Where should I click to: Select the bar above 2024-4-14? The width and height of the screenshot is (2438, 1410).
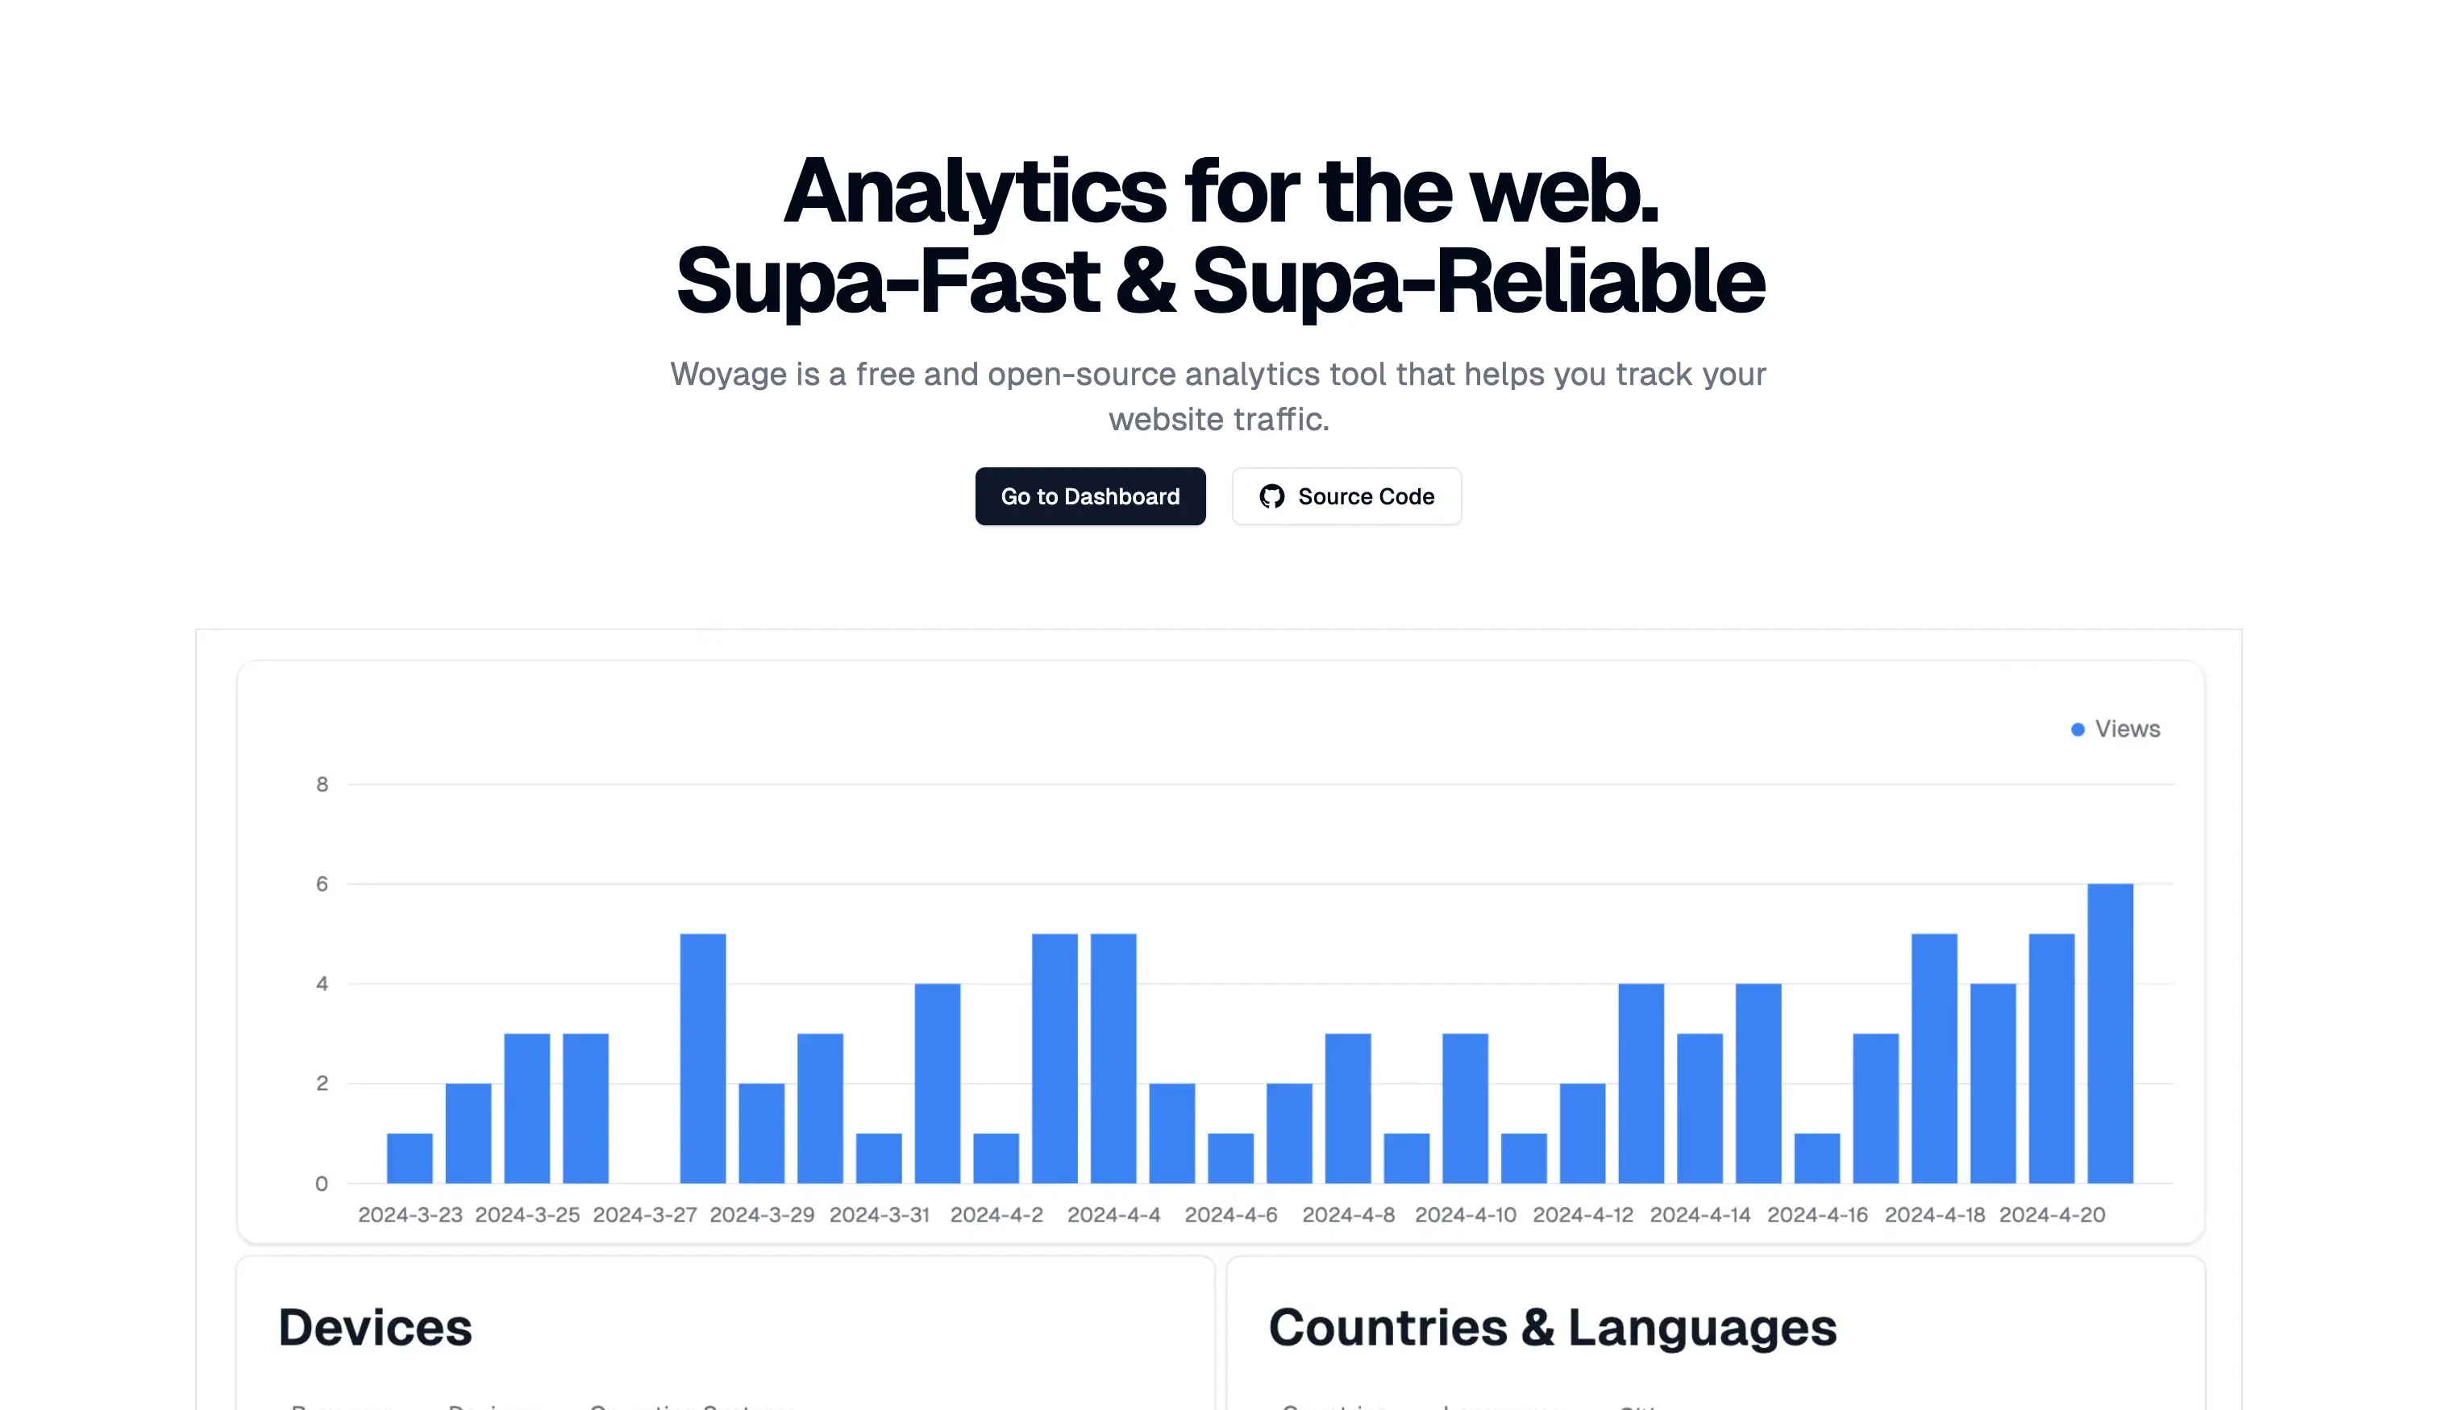click(1700, 1107)
